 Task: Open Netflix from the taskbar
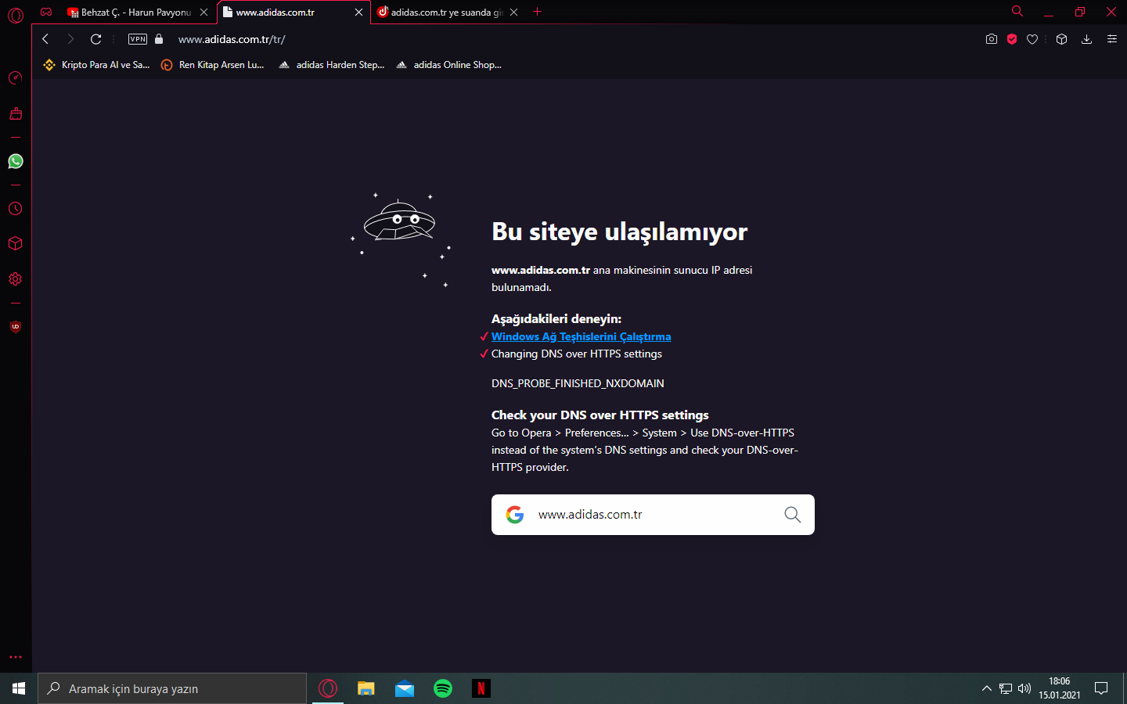481,688
